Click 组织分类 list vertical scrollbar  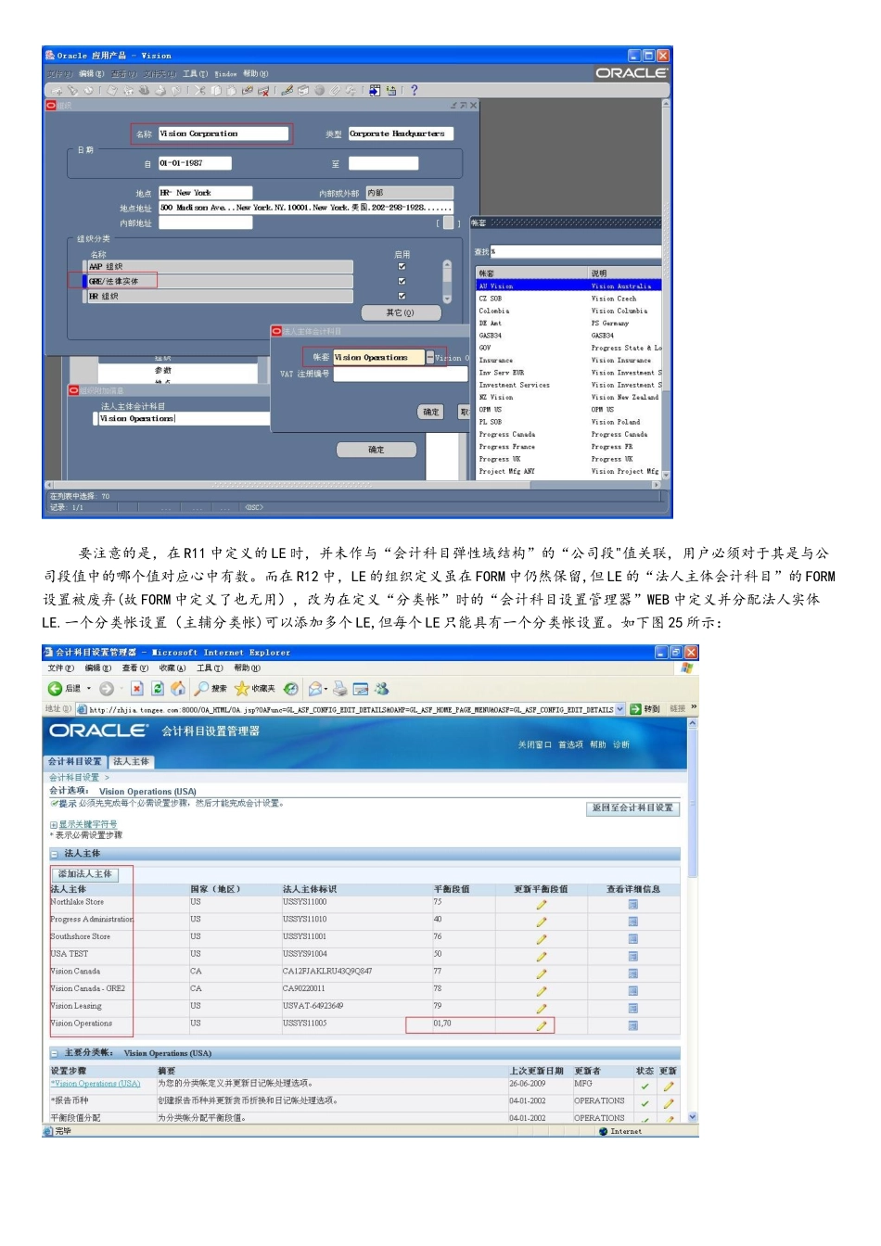447,281
